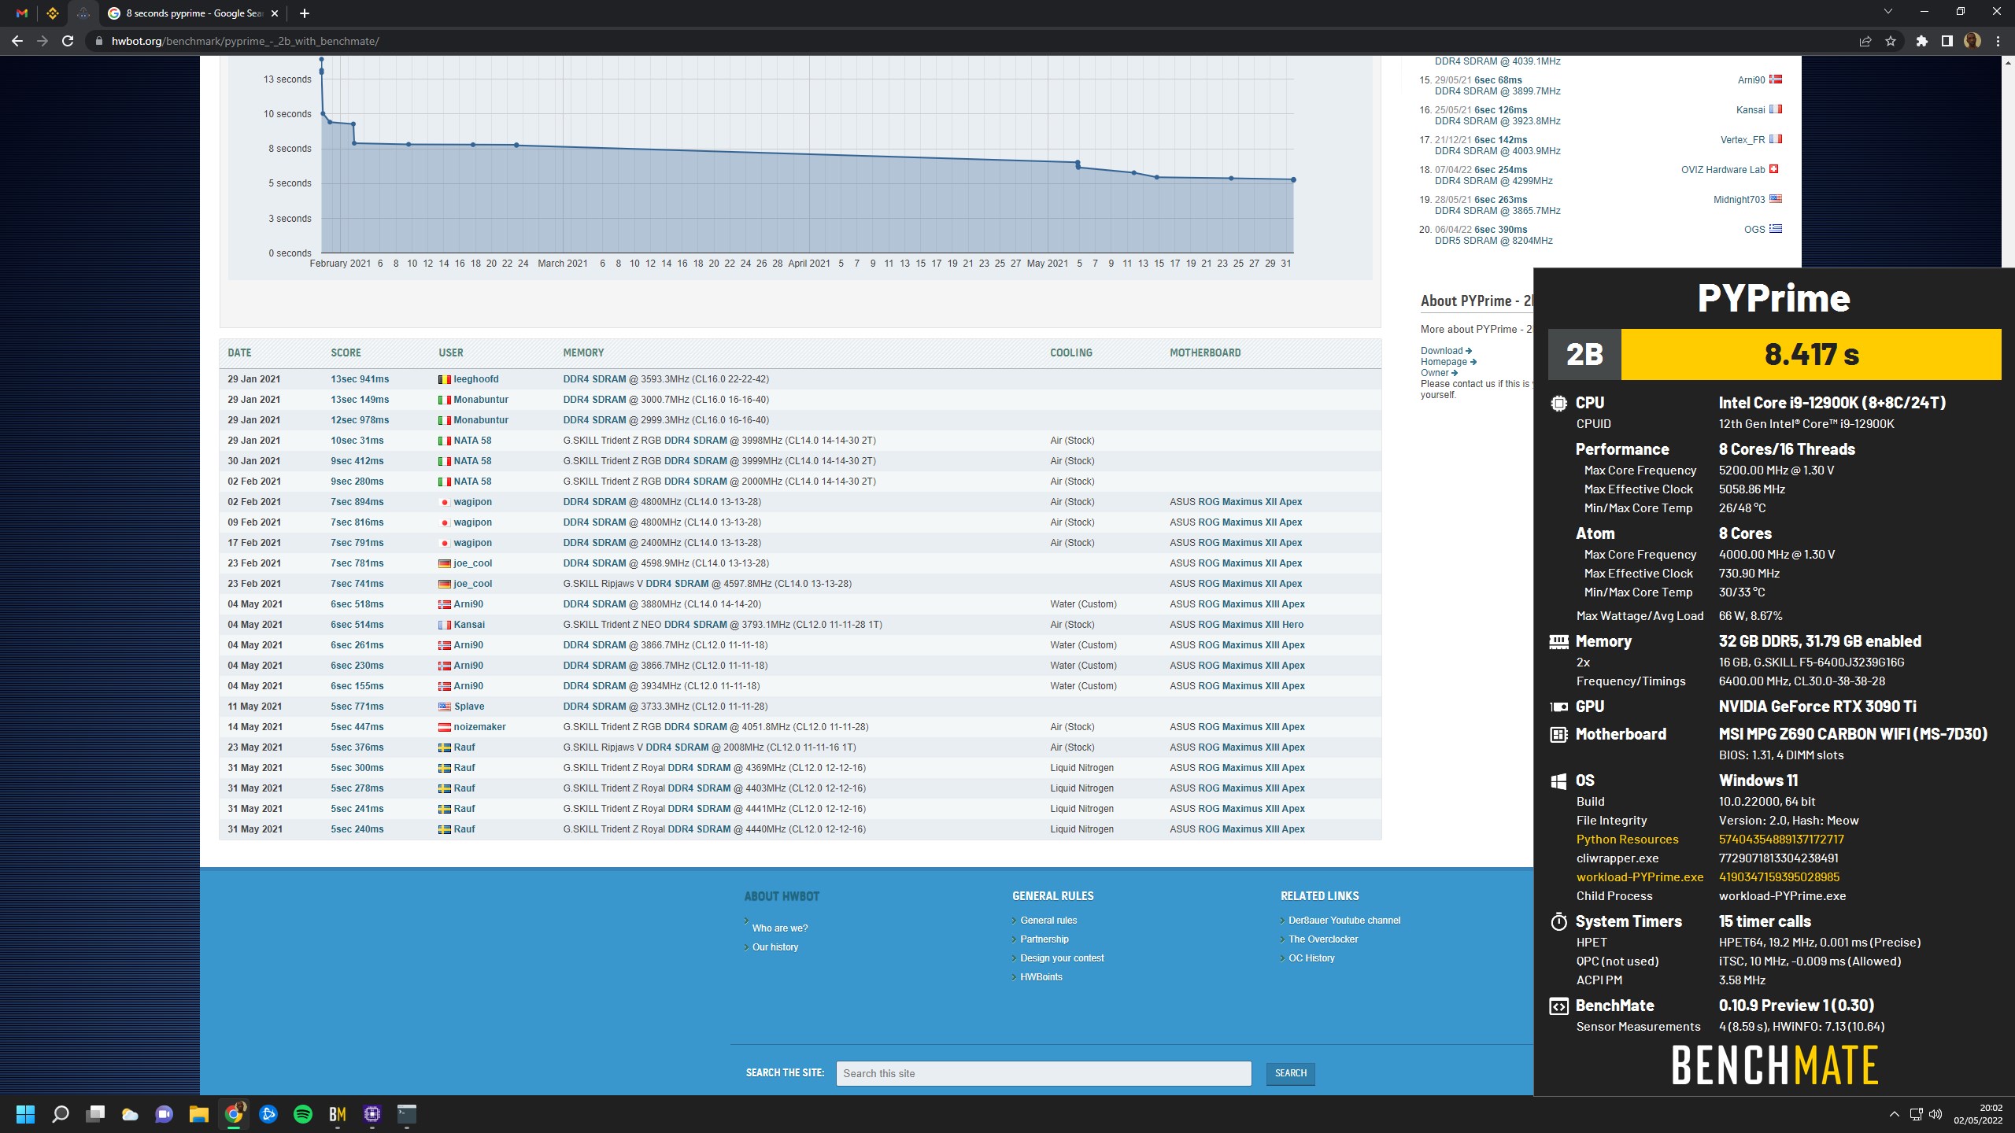Open the Splave user profile
The width and height of the screenshot is (2015, 1133).
[468, 707]
